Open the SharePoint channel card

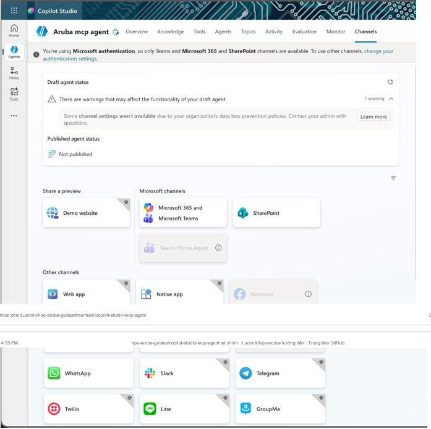click(276, 213)
